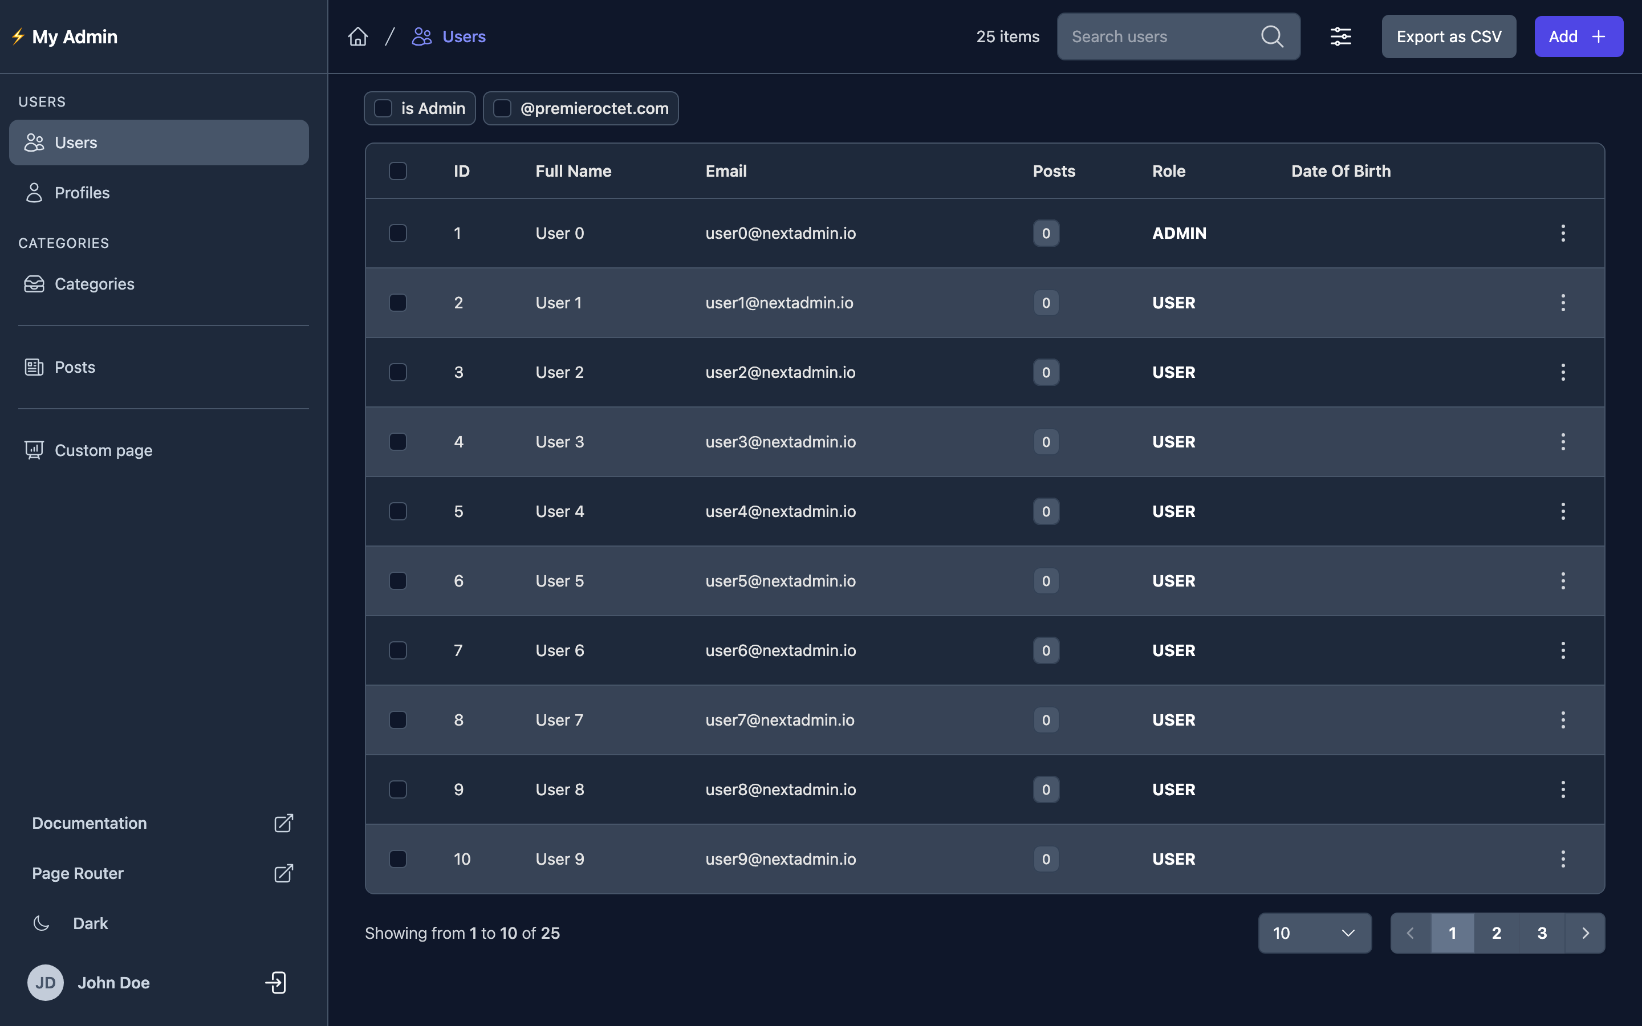Viewport: 1642px width, 1026px height.
Task: Go to next page with right chevron
Action: (1585, 933)
